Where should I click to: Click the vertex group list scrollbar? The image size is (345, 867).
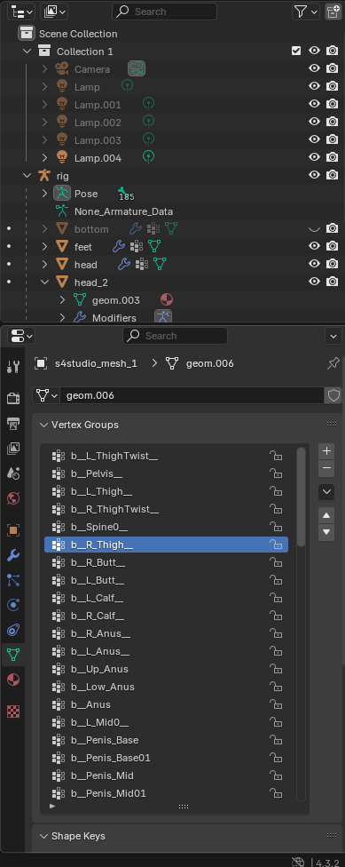[x=301, y=497]
